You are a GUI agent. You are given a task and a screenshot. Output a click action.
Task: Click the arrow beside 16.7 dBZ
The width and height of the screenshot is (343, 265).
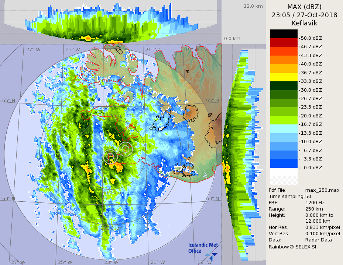299,124
